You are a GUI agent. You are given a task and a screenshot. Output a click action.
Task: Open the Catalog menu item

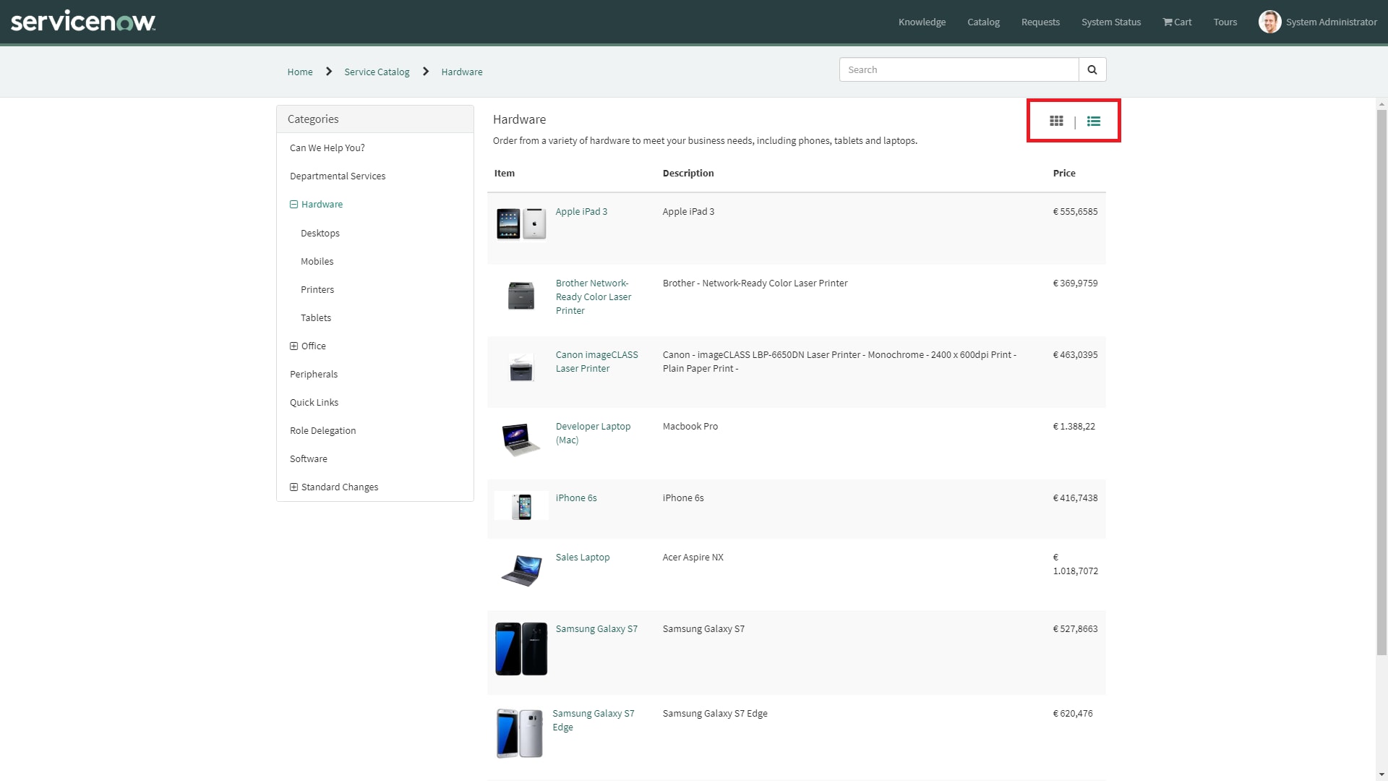(x=983, y=22)
